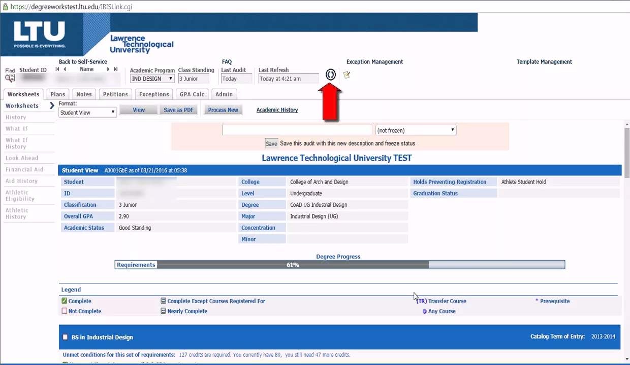
Task: Click the Good Standing status text
Action: [135, 228]
